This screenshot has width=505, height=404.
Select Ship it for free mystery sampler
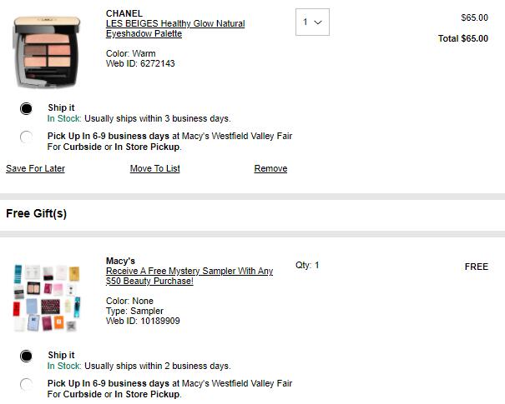click(27, 356)
